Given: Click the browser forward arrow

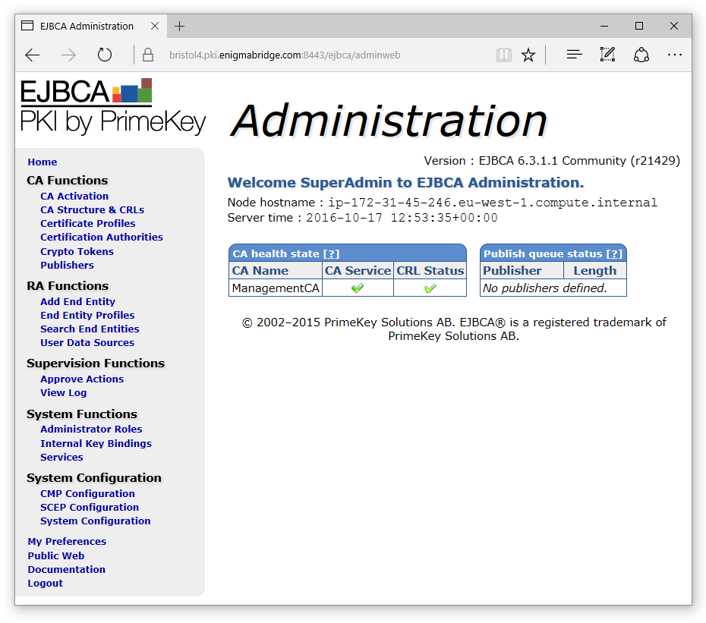Looking at the screenshot, I should tap(68, 55).
